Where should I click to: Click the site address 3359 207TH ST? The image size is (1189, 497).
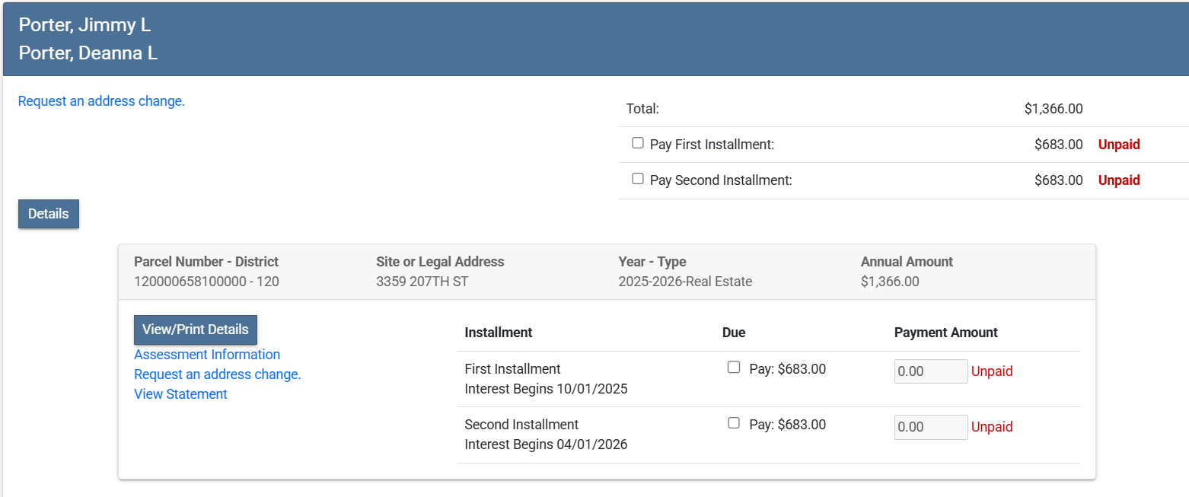(422, 282)
